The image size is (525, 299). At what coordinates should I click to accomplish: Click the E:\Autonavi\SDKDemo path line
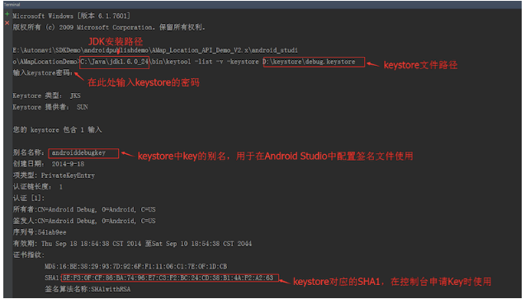155,50
